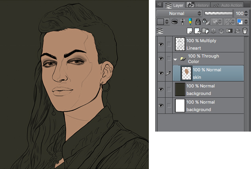Select the dark background layer thumbnail

(180, 89)
